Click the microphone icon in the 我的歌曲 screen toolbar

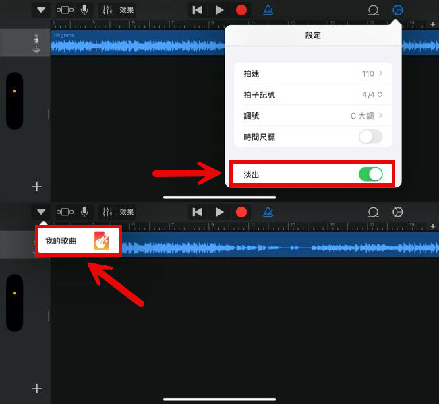click(x=85, y=212)
